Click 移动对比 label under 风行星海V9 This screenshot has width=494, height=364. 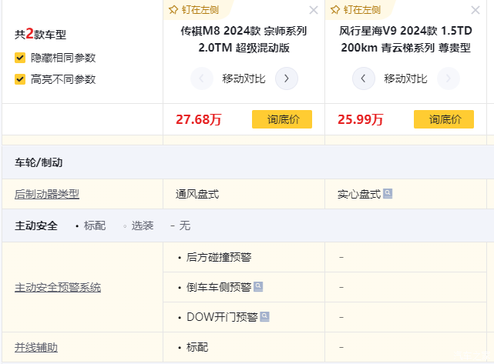(406, 78)
